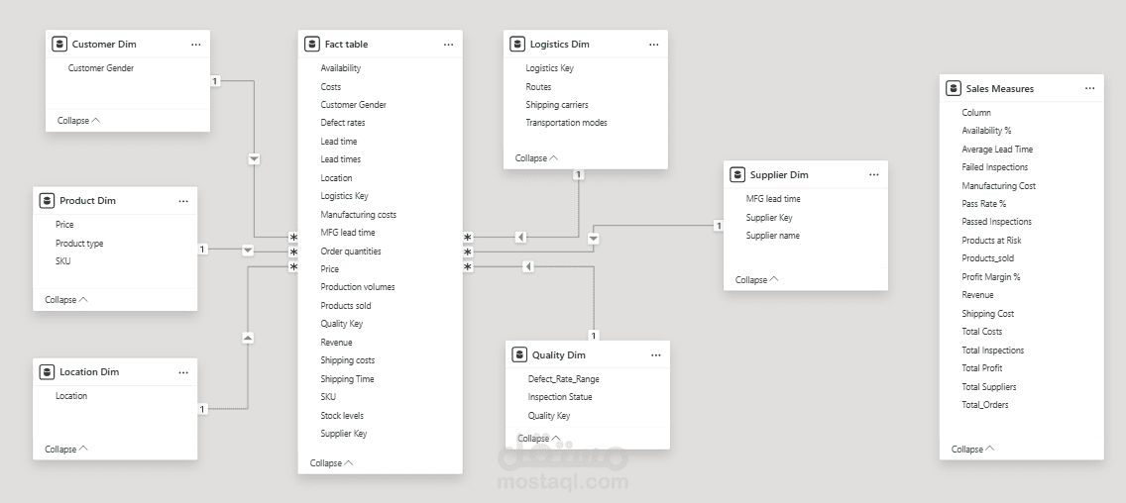The height and width of the screenshot is (503, 1126).
Task: Click the Sales Measures table icon
Action: (954, 89)
